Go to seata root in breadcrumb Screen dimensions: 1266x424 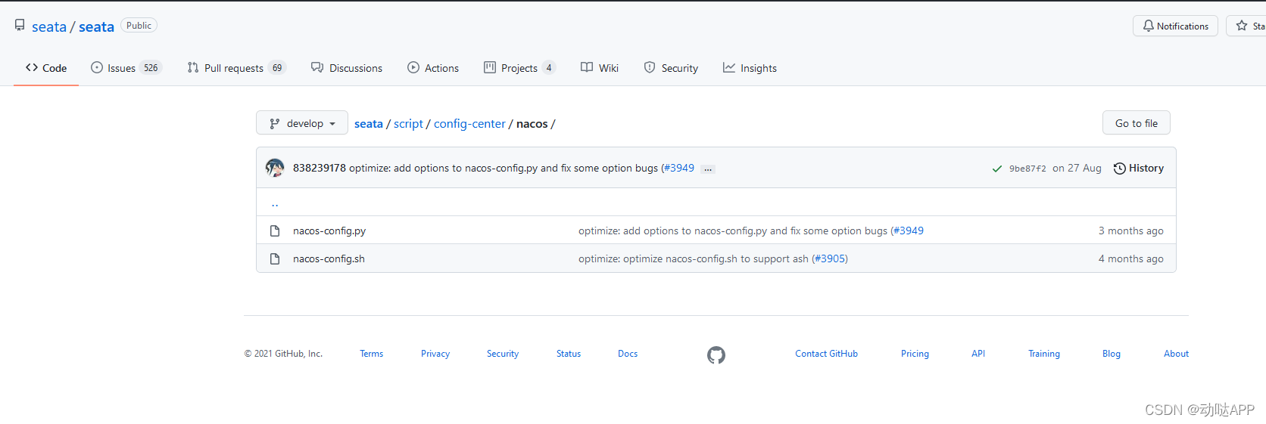pos(369,124)
